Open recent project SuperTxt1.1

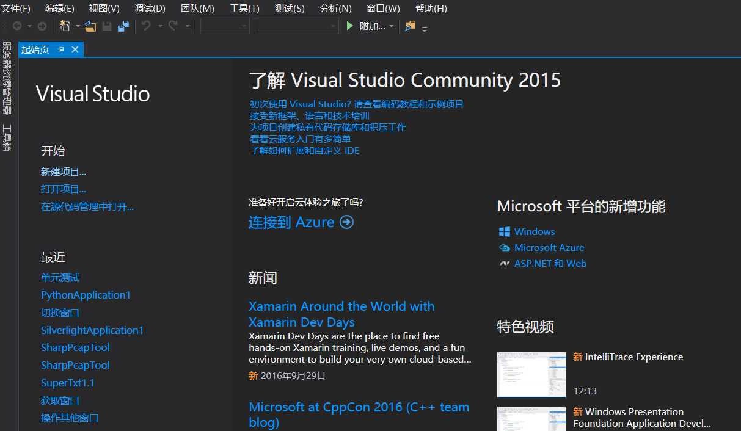(x=68, y=383)
